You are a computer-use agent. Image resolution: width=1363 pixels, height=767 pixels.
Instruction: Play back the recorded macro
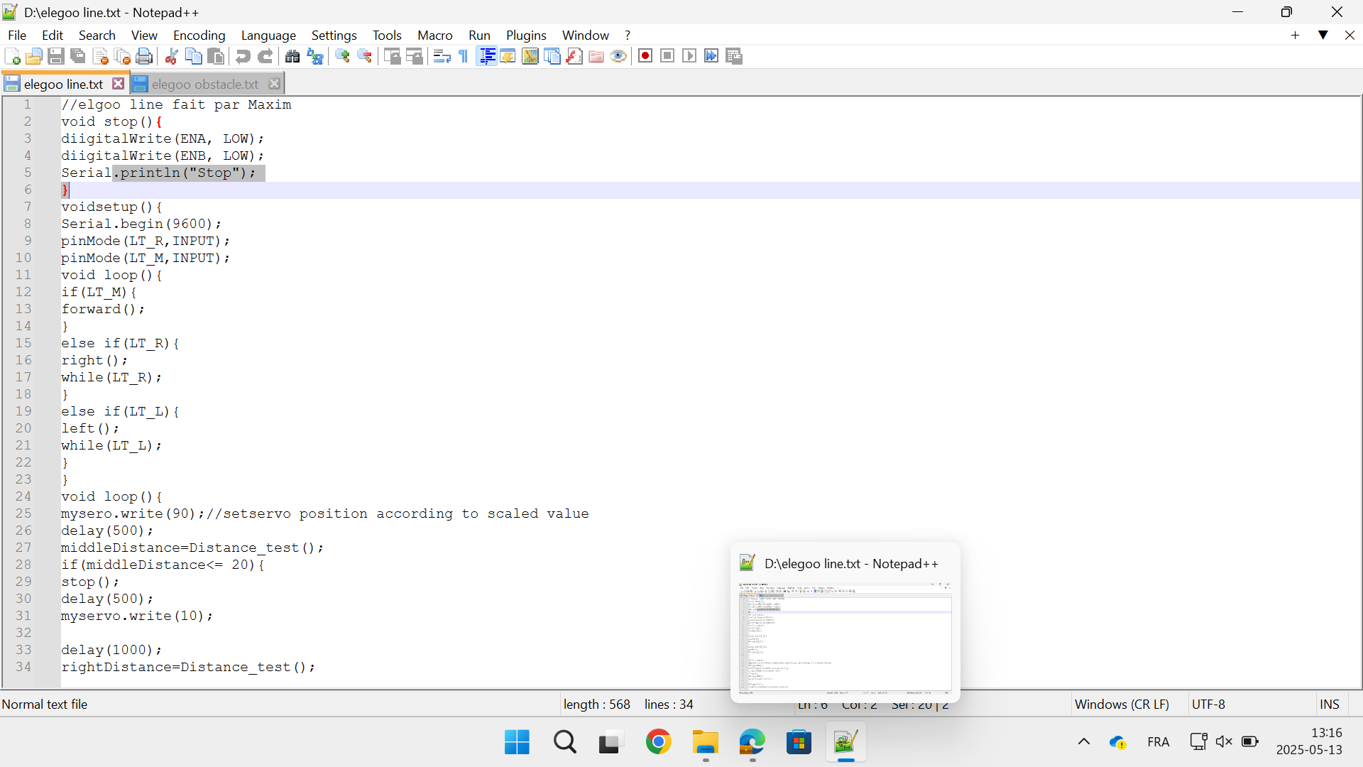coord(689,56)
